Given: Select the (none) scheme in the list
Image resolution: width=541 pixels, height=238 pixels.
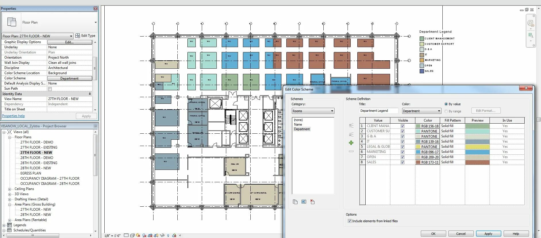Looking at the screenshot, I should pyautogui.click(x=298, y=120).
